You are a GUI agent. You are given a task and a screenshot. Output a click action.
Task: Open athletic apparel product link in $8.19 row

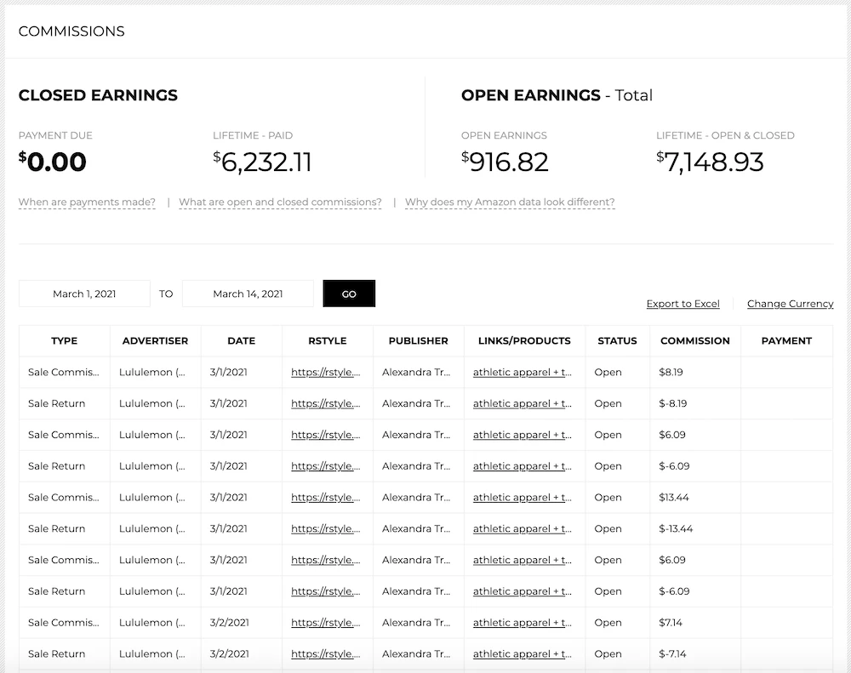(x=523, y=373)
